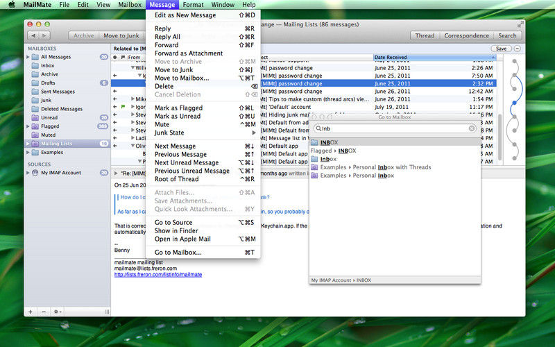Screen dimensions: 555x347
Task: Select the Drafts mailbox folder icon
Action: pos(35,83)
